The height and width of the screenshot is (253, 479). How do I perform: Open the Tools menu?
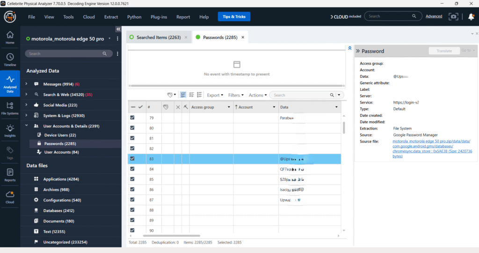(68, 17)
